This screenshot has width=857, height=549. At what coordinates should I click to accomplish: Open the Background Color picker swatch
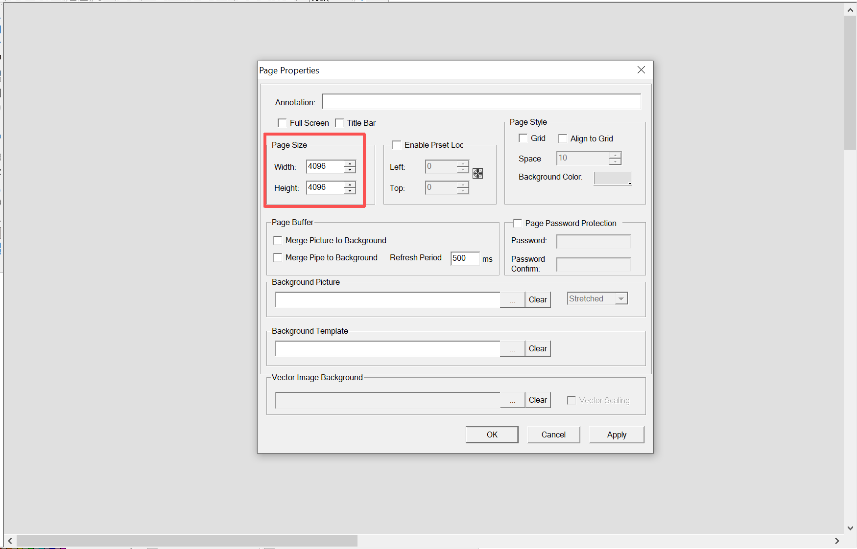[613, 178]
